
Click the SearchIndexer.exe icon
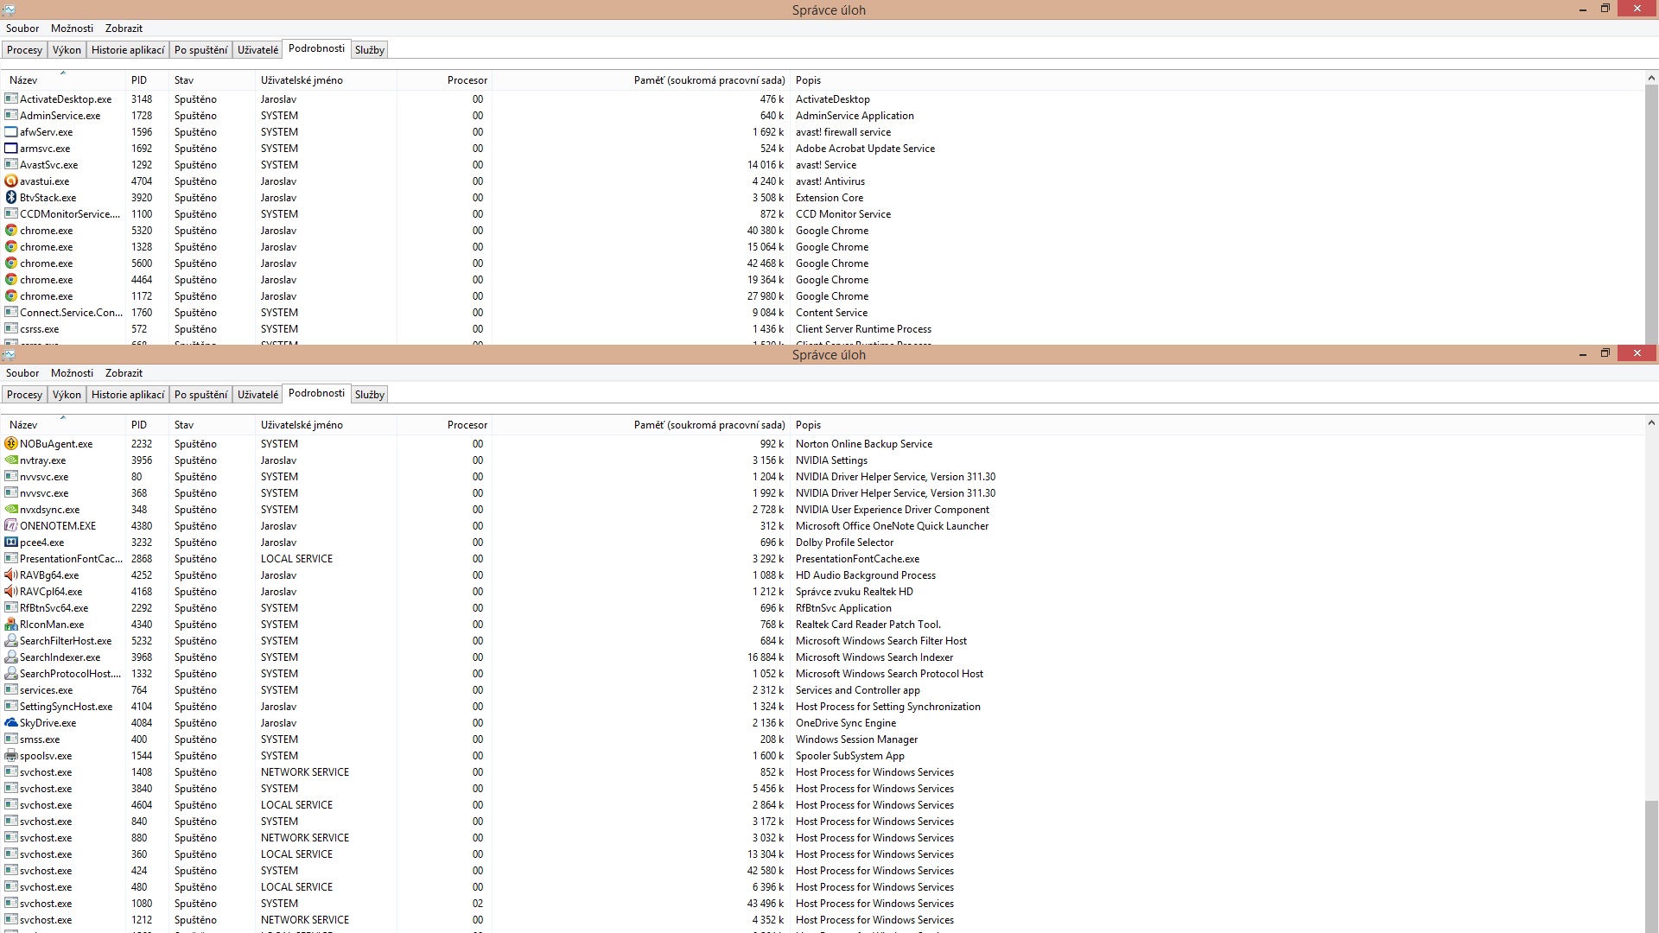[11, 657]
